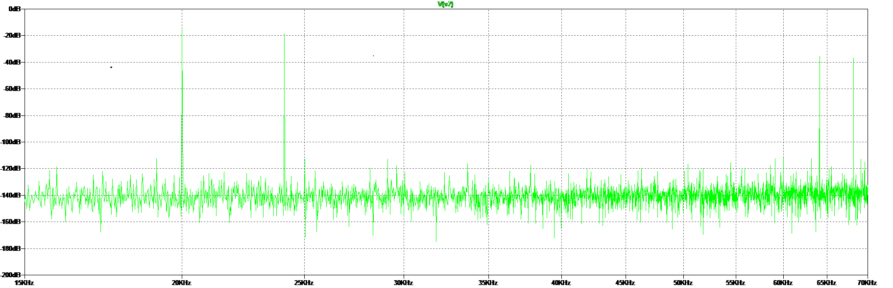Click the -80dB axis label
This screenshot has height=288, width=893.
tap(12, 115)
